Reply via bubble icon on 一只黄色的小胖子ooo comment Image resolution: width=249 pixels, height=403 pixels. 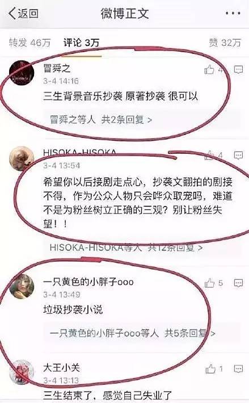pos(238,283)
